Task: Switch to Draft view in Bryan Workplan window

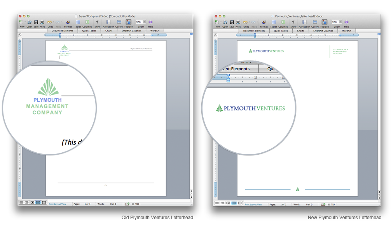Action: (x=21, y=202)
